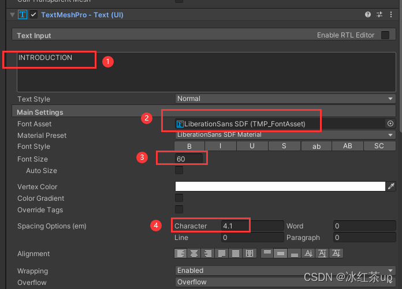Set baseline vertical alignment
The height and width of the screenshot is (289, 402).
[308, 253]
